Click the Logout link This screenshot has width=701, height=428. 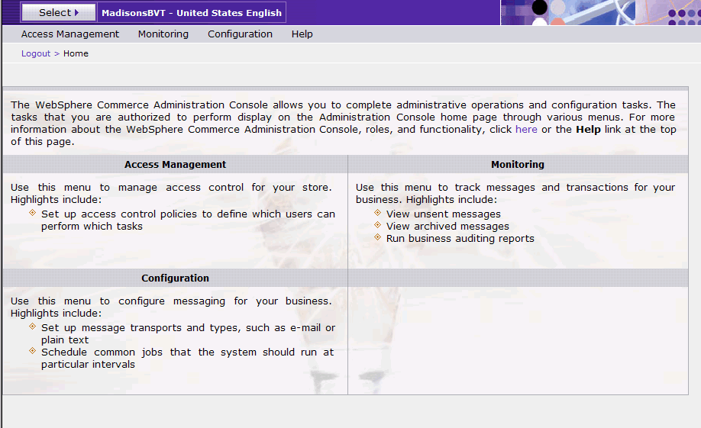(36, 53)
